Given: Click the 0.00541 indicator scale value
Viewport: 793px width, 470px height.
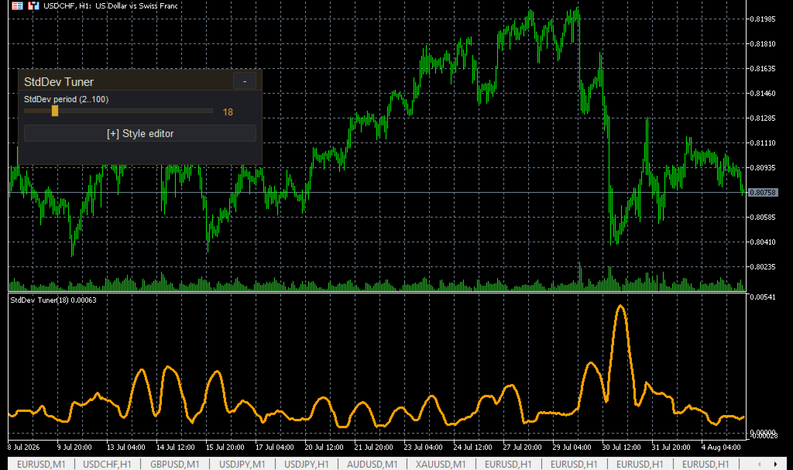Looking at the screenshot, I should (762, 297).
